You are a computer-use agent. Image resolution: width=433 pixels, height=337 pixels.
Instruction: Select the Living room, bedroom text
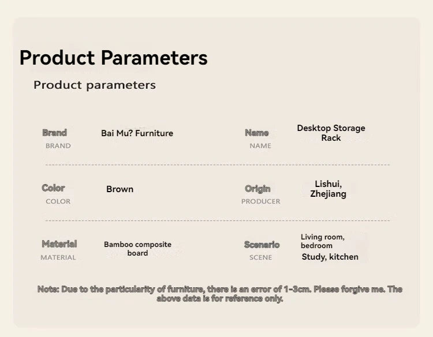click(x=323, y=241)
